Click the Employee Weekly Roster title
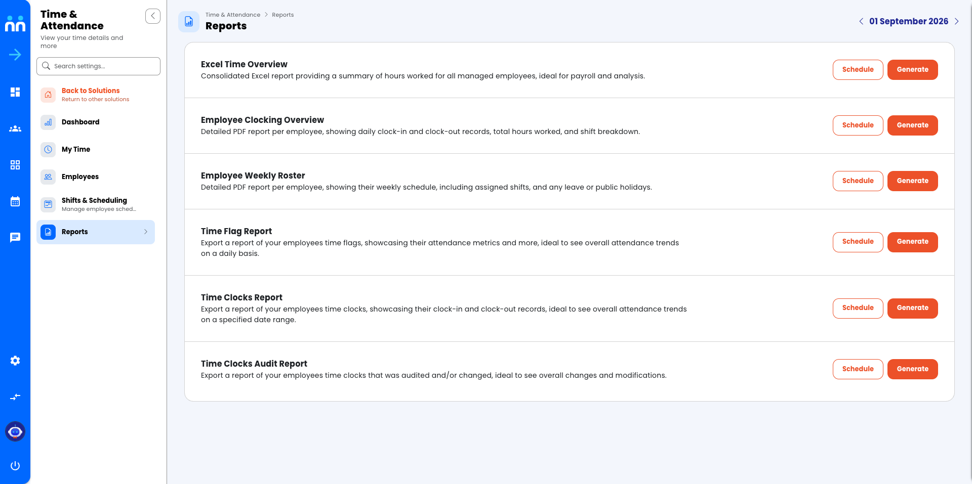Image resolution: width=972 pixels, height=484 pixels. click(253, 175)
